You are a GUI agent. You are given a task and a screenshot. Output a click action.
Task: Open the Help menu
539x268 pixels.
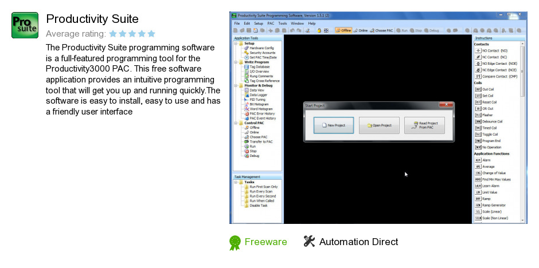pos(312,23)
